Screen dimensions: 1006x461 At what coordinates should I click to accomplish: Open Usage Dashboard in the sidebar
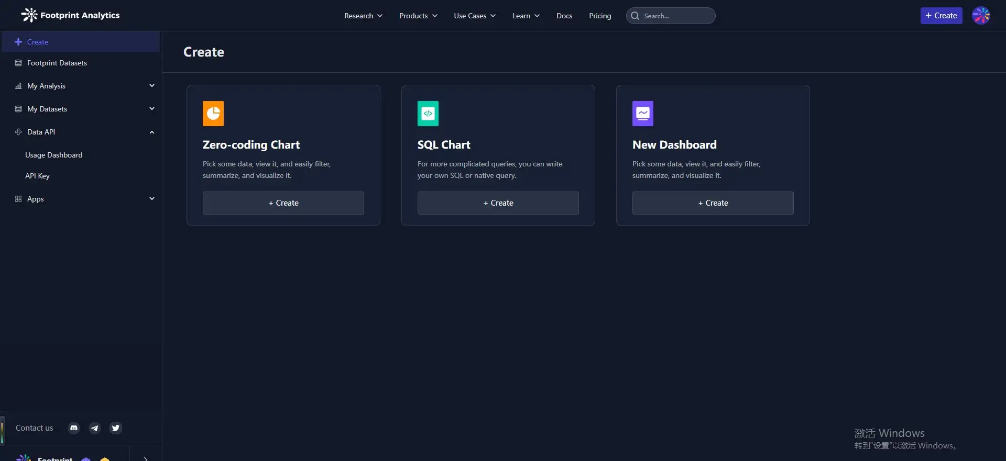point(54,155)
